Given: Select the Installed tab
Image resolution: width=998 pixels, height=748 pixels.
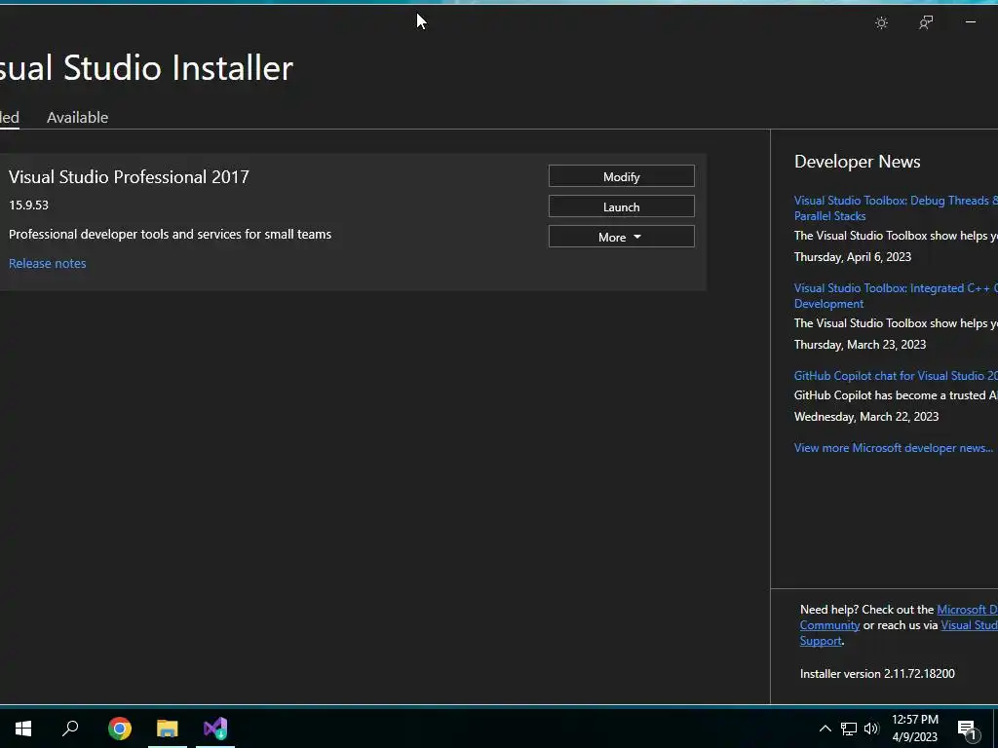Looking at the screenshot, I should click(9, 117).
